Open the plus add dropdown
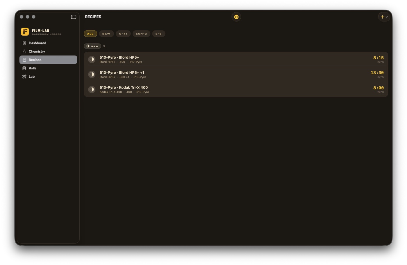This screenshot has width=407, height=265. pos(384,17)
